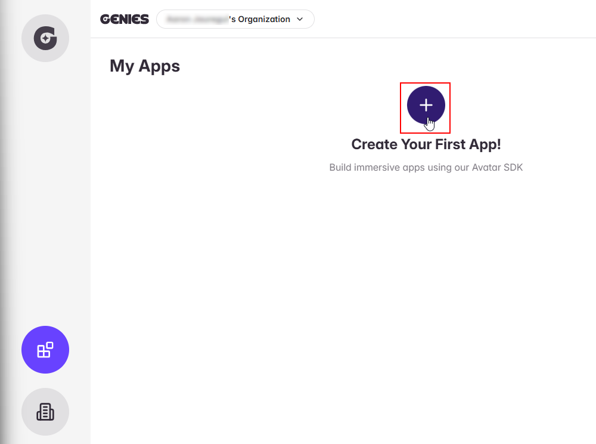
Task: Click the organization name pill to switch organizations
Action: click(x=235, y=19)
